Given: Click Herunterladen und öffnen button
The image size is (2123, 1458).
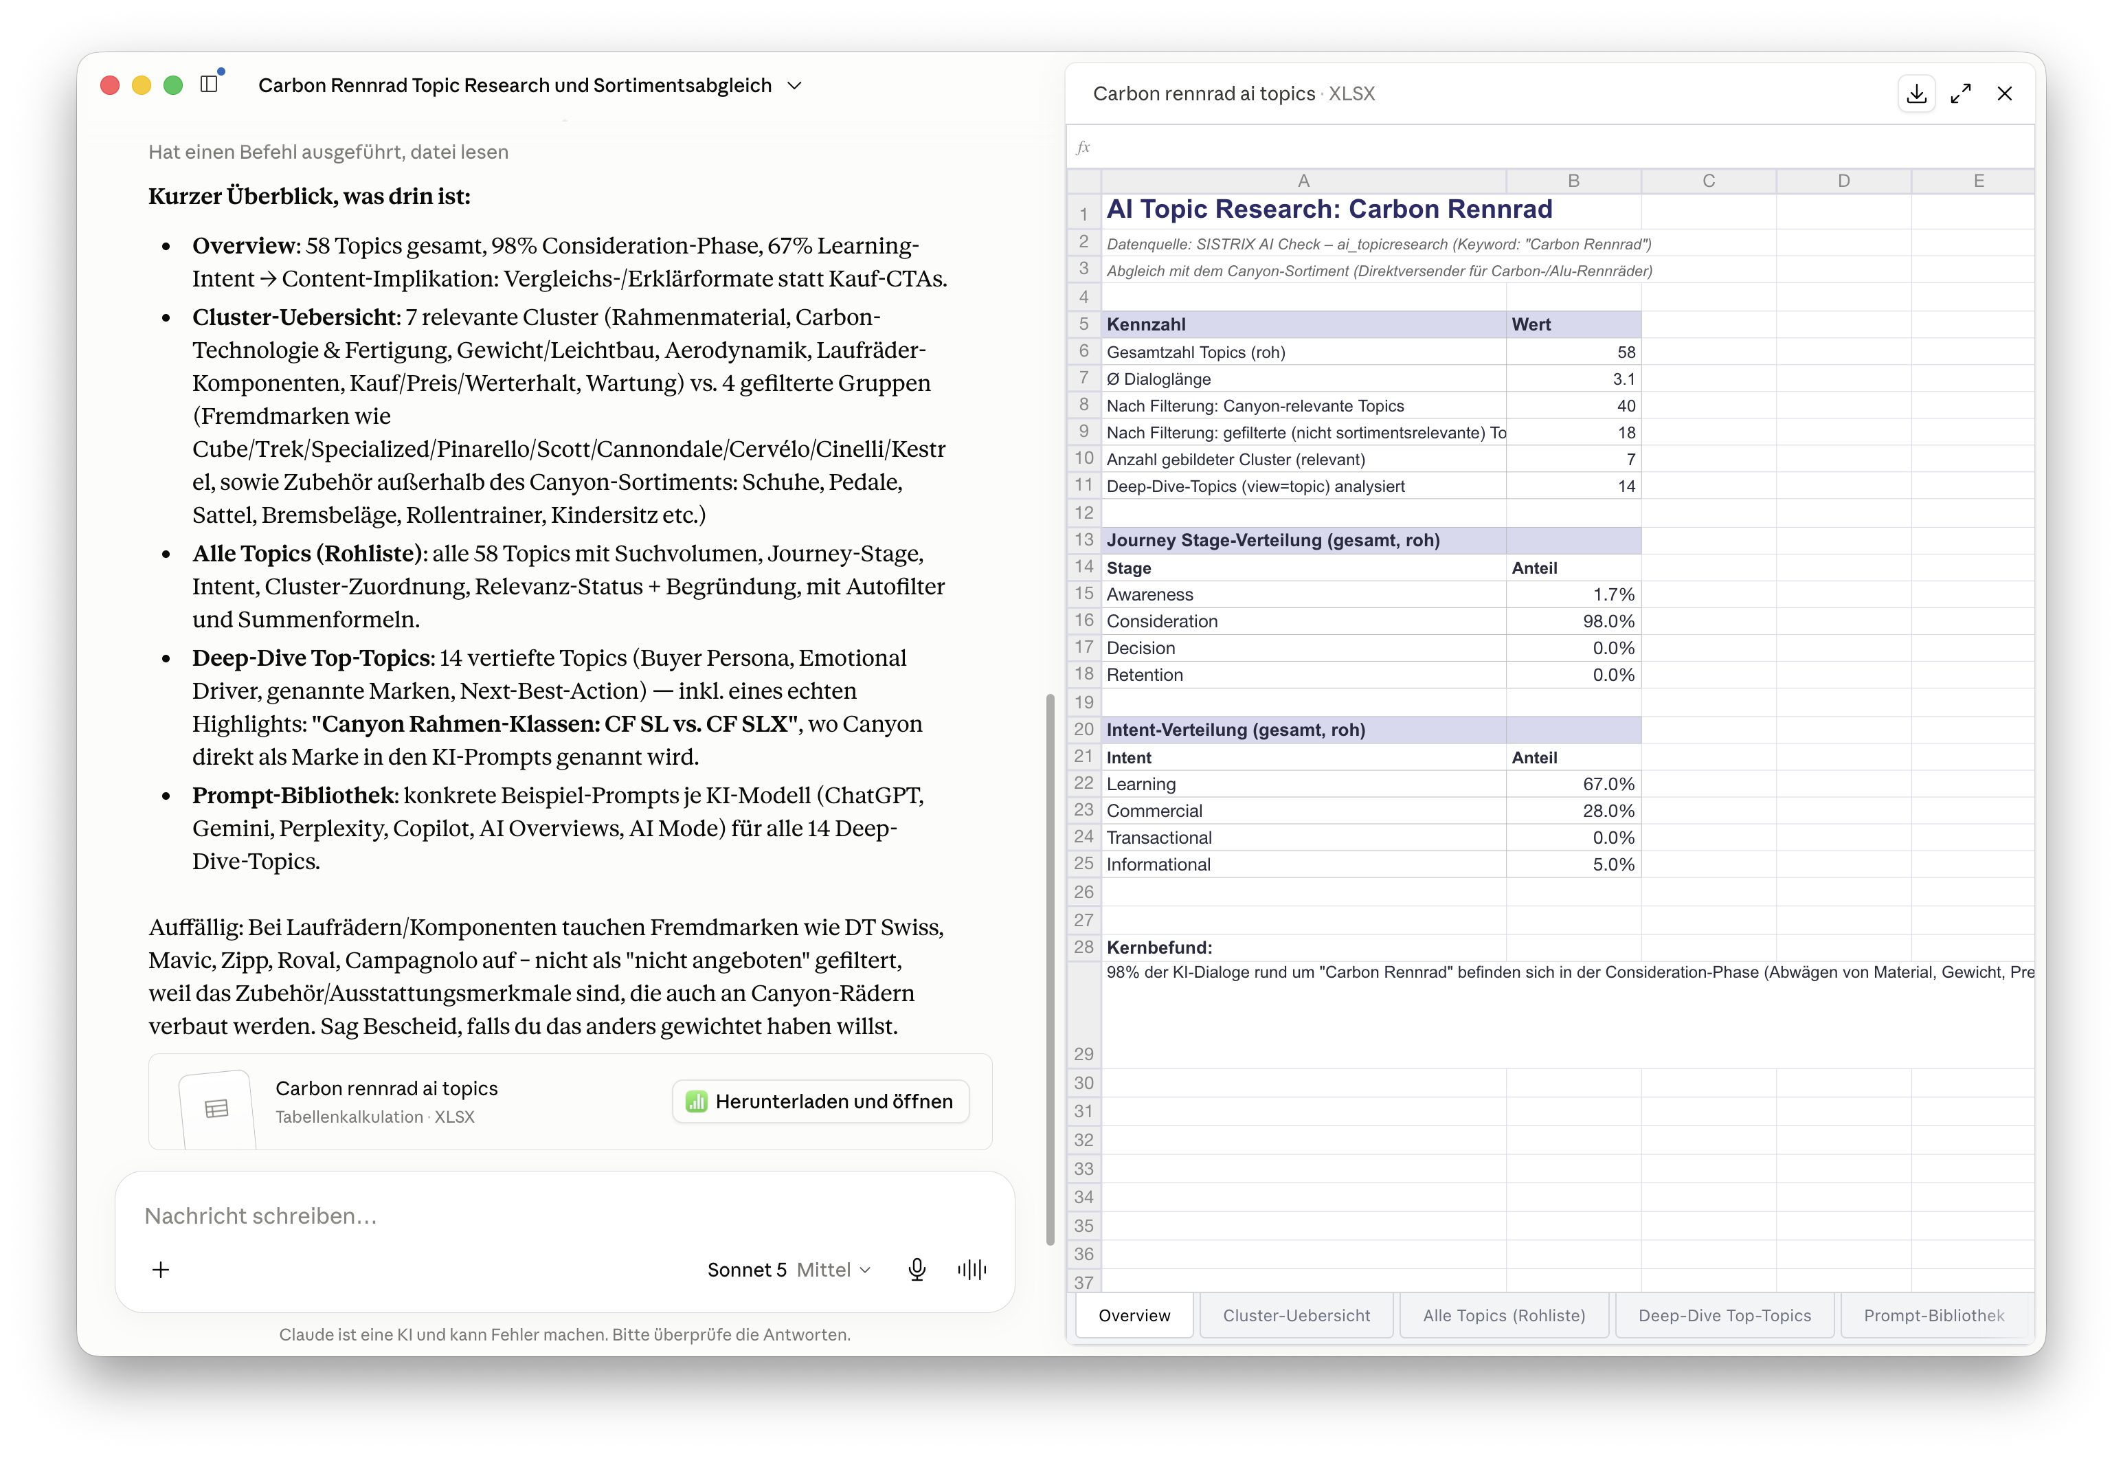Looking at the screenshot, I should point(820,1101).
